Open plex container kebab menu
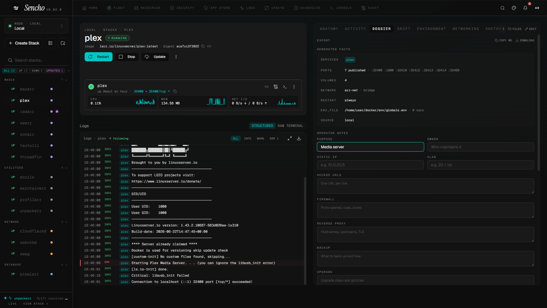547x308 pixels. 294,87
